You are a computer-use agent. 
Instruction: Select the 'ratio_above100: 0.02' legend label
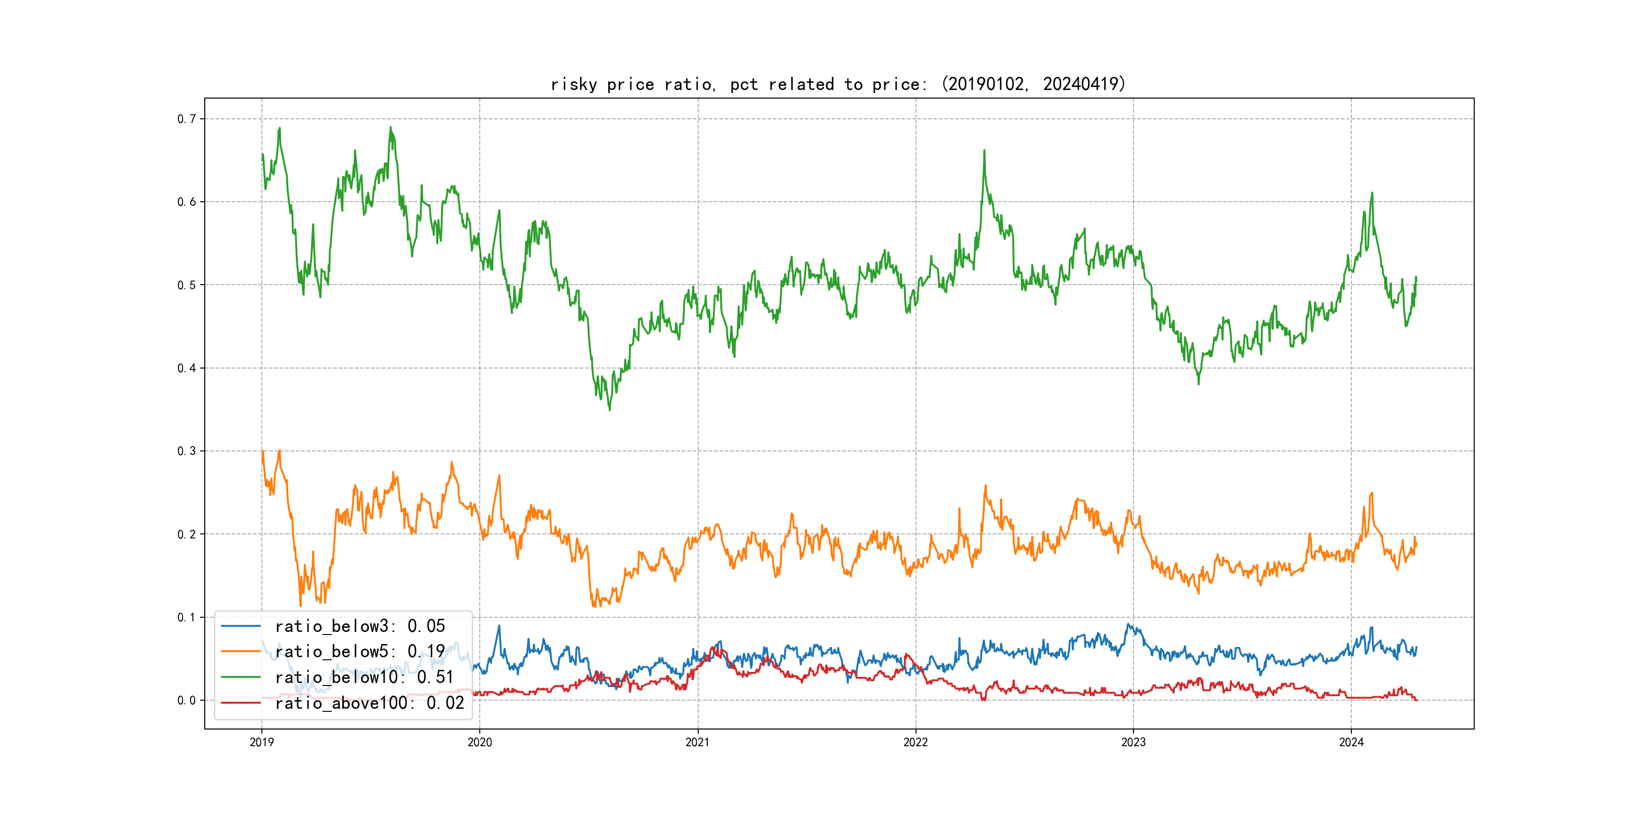tap(370, 703)
